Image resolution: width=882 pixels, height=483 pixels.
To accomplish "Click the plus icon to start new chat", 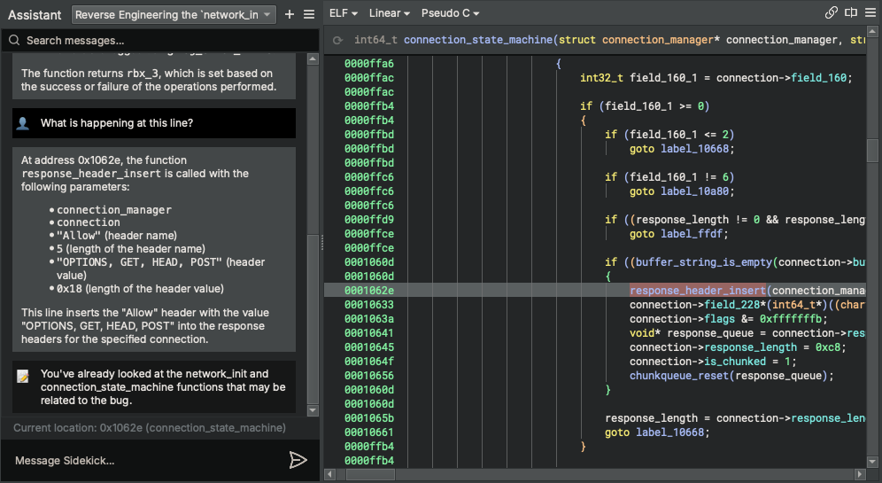I will pos(289,15).
